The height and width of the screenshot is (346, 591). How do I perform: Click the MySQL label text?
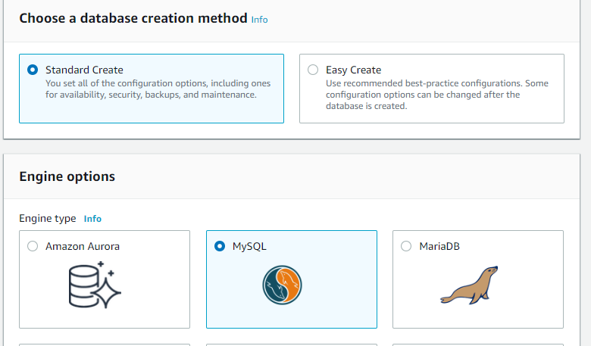click(x=249, y=246)
